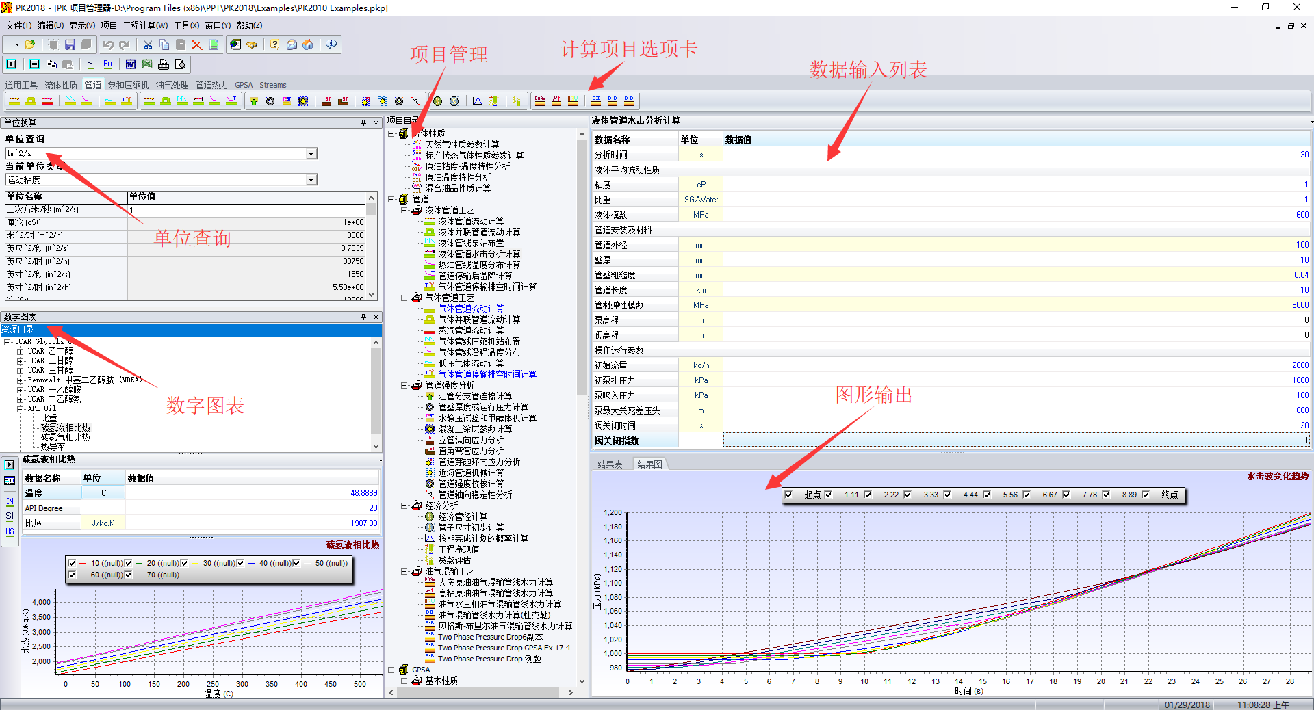Undo last action via toolbar arrow
This screenshot has height=710, width=1314.
click(x=108, y=44)
